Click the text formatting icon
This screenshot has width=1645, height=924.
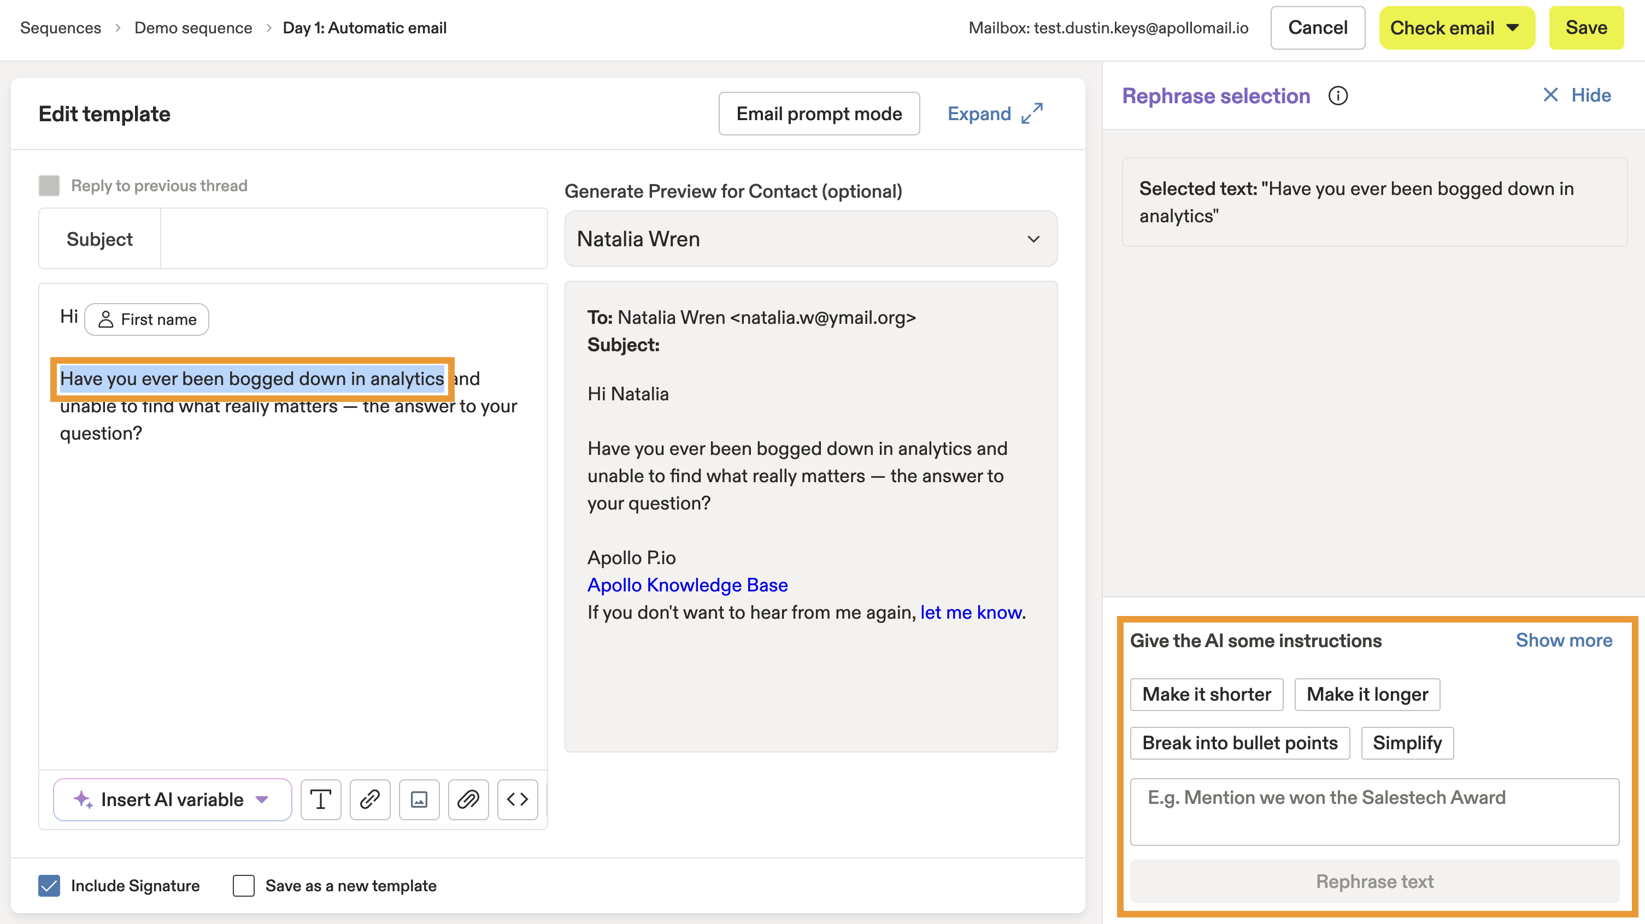click(x=321, y=799)
